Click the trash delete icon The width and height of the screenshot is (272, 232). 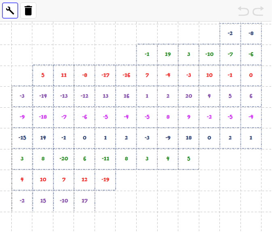[28, 11]
